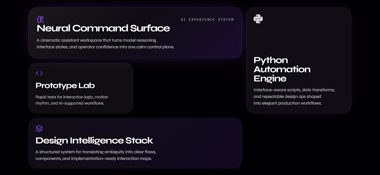Select the Design Intelligence Stack card
The height and width of the screenshot is (175, 380).
click(x=135, y=143)
